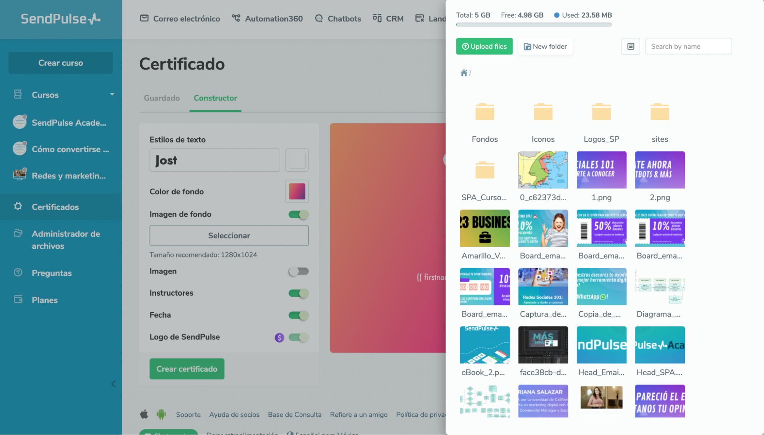Click the Planes wallet icon
This screenshot has width=764, height=435.
click(18, 299)
